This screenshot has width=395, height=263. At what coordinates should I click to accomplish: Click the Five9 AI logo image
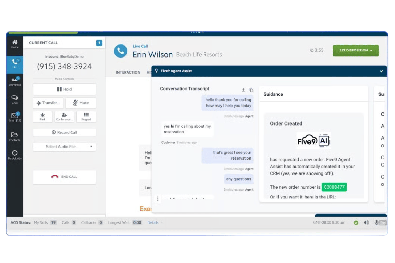pyautogui.click(x=314, y=140)
